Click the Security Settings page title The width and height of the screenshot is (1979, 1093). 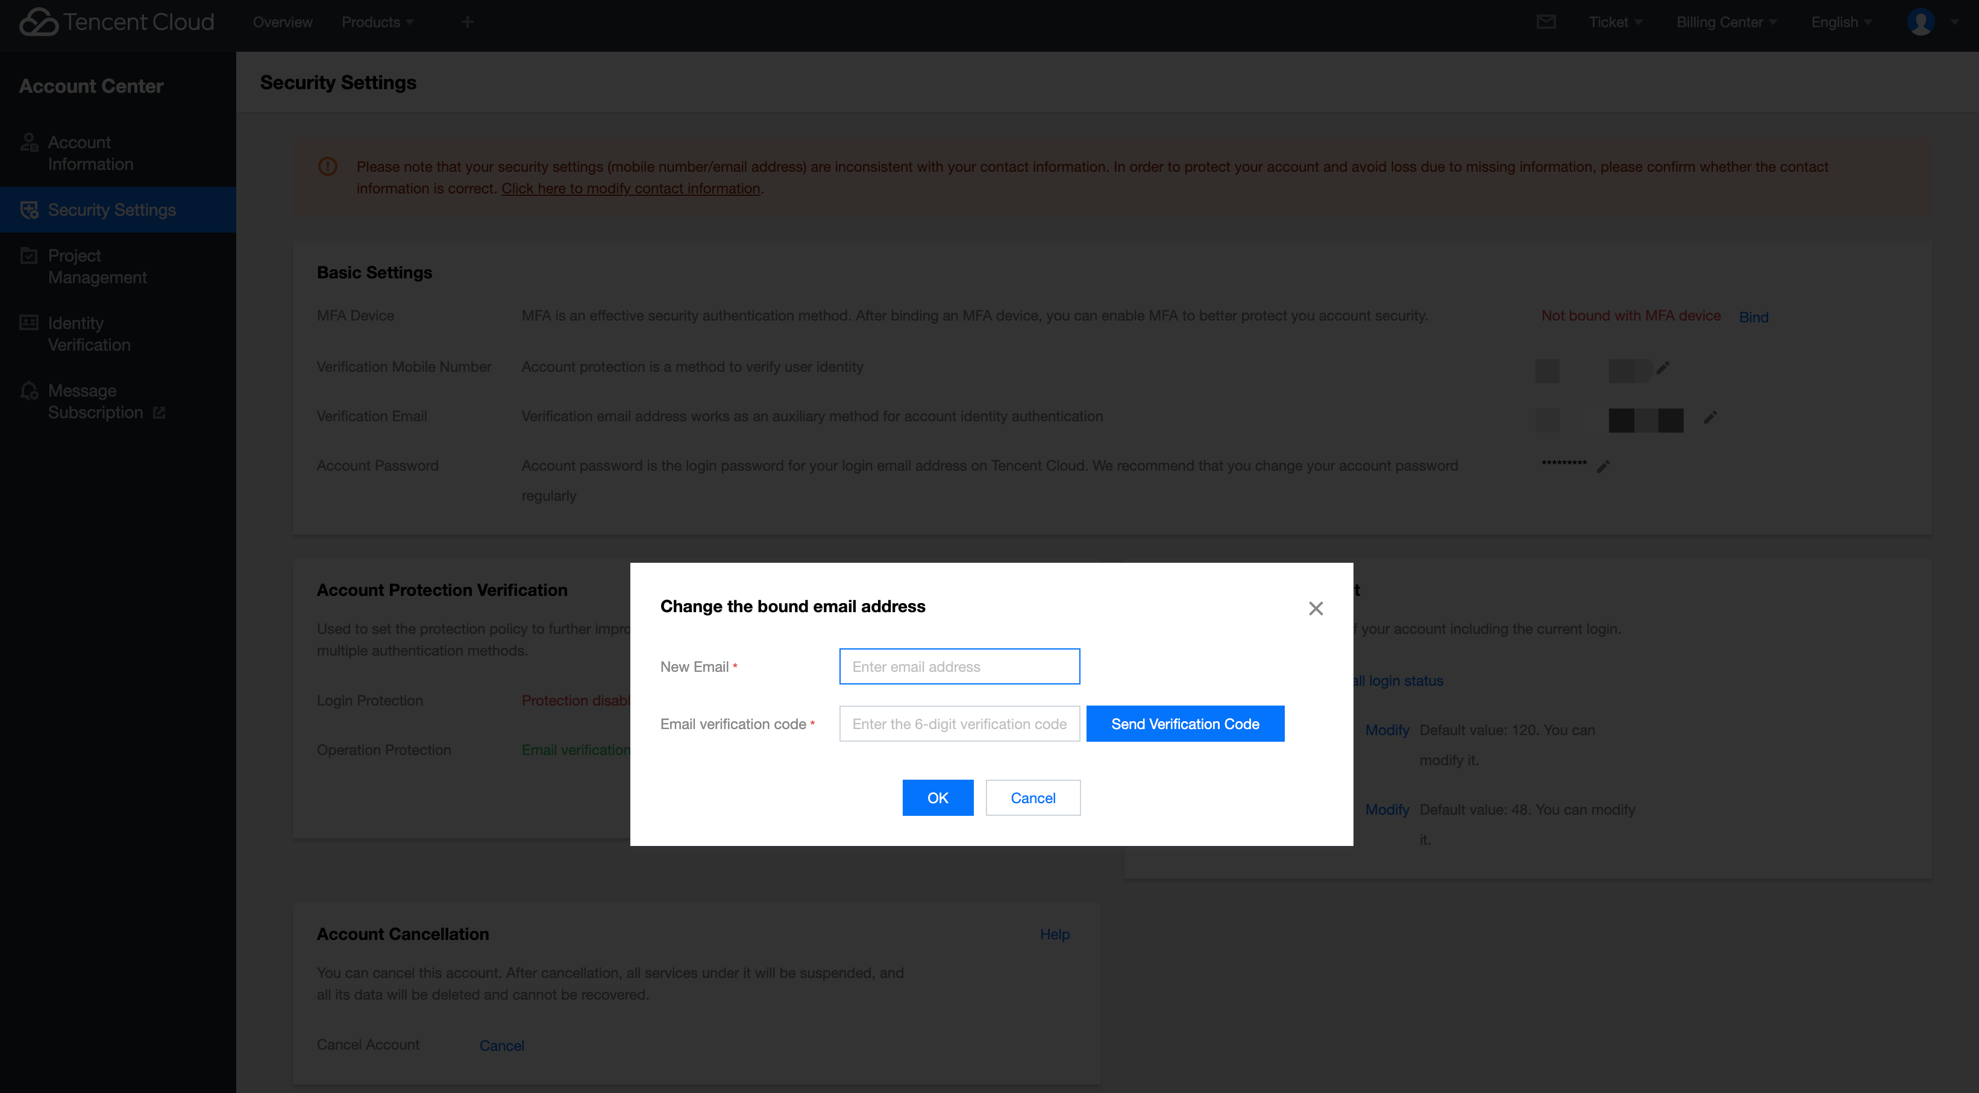pyautogui.click(x=338, y=82)
